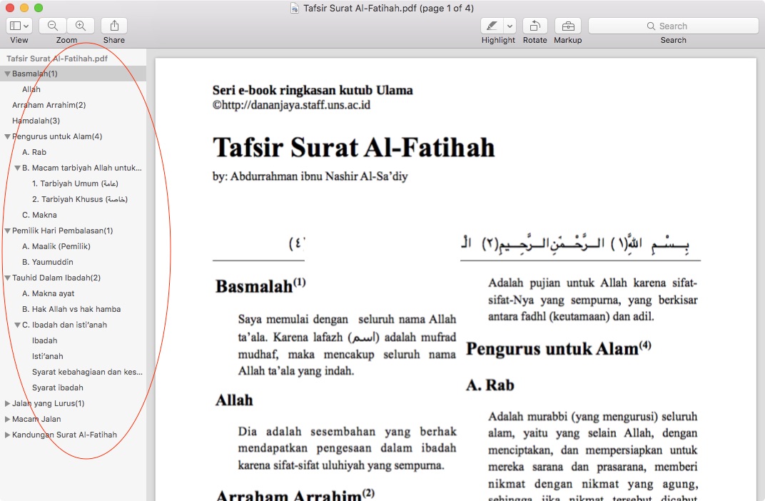Rotate the page with the Rotate button
Screen dimensions: 765x501
[535, 26]
